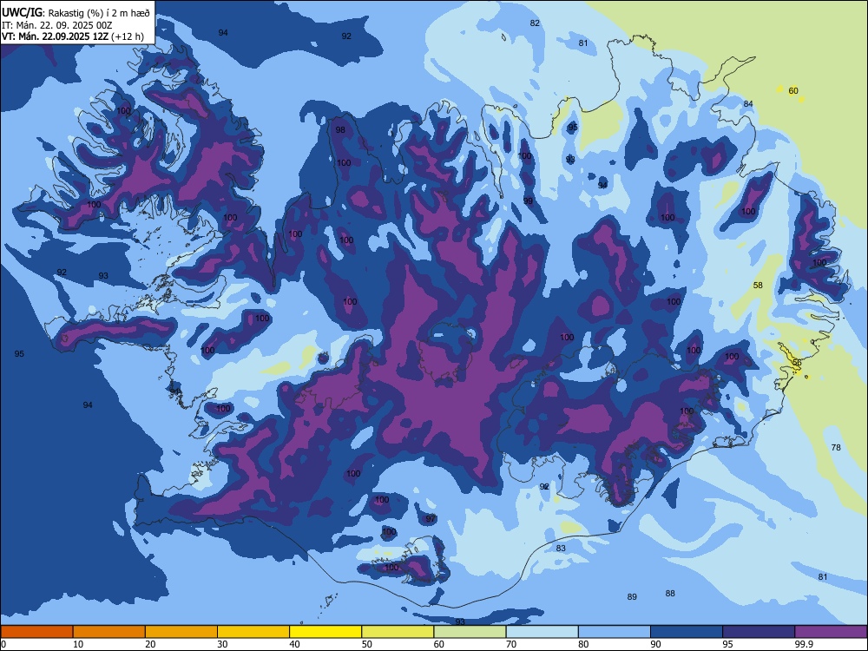Click the '78' value in the southeast sea
The height and width of the screenshot is (651, 868).
836,447
